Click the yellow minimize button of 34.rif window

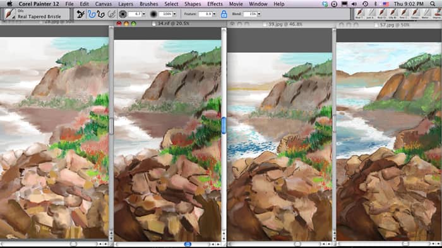click(126, 23)
